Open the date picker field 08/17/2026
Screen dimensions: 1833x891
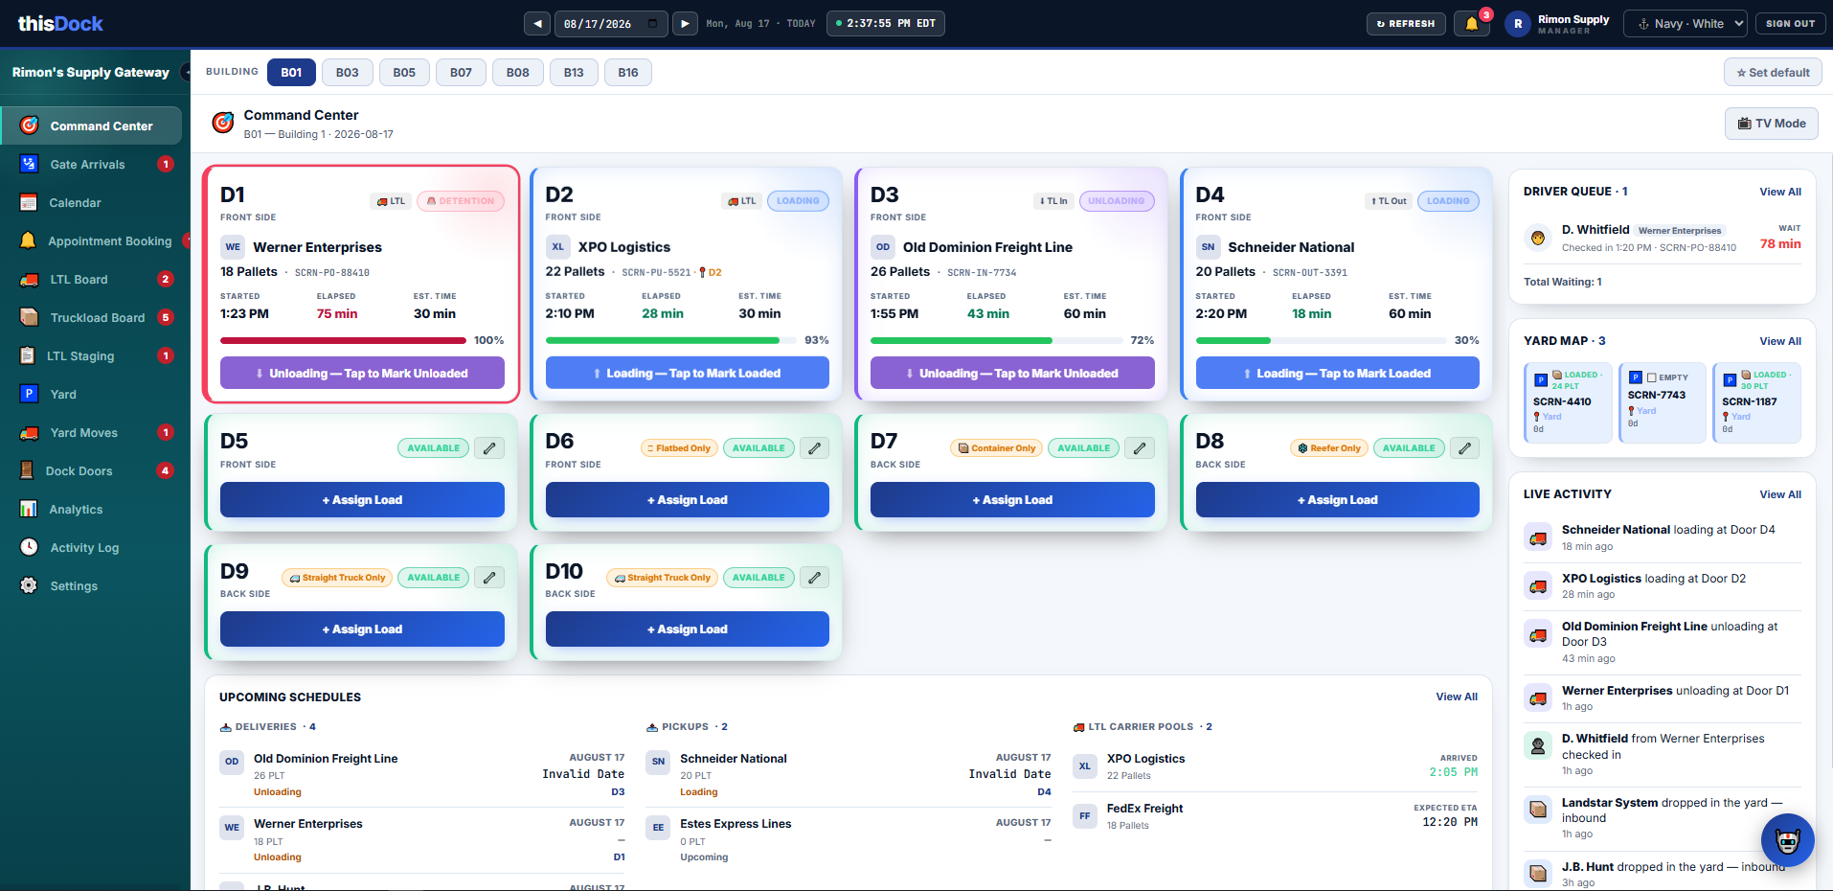tap(611, 24)
